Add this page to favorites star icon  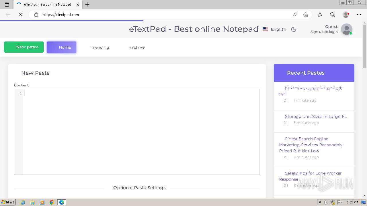tap(305, 15)
